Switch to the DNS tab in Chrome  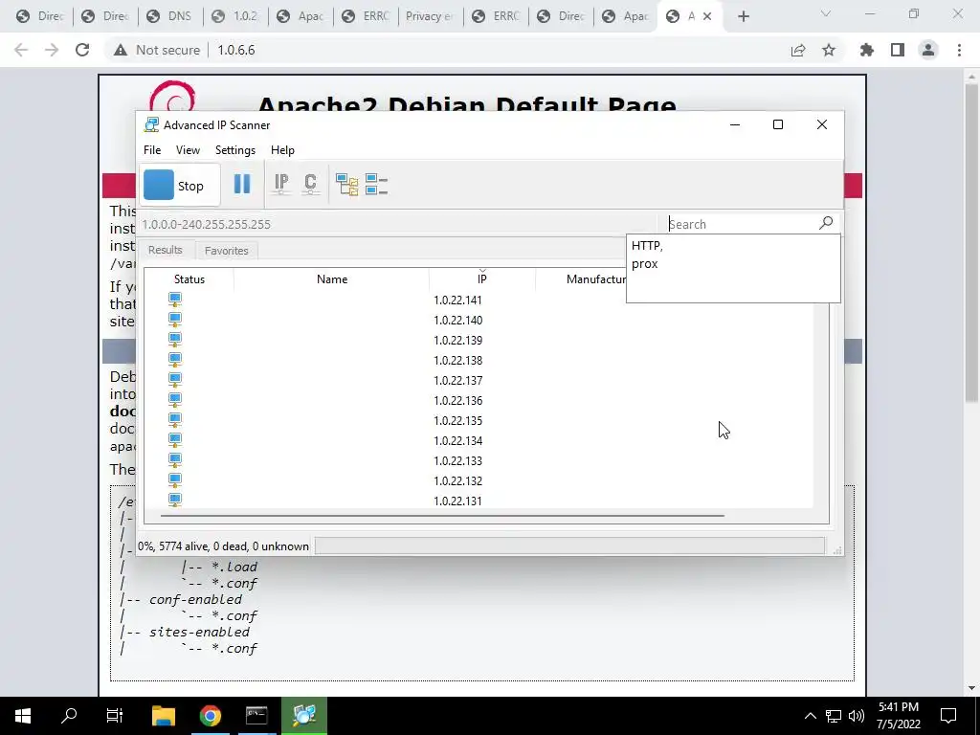coord(170,16)
